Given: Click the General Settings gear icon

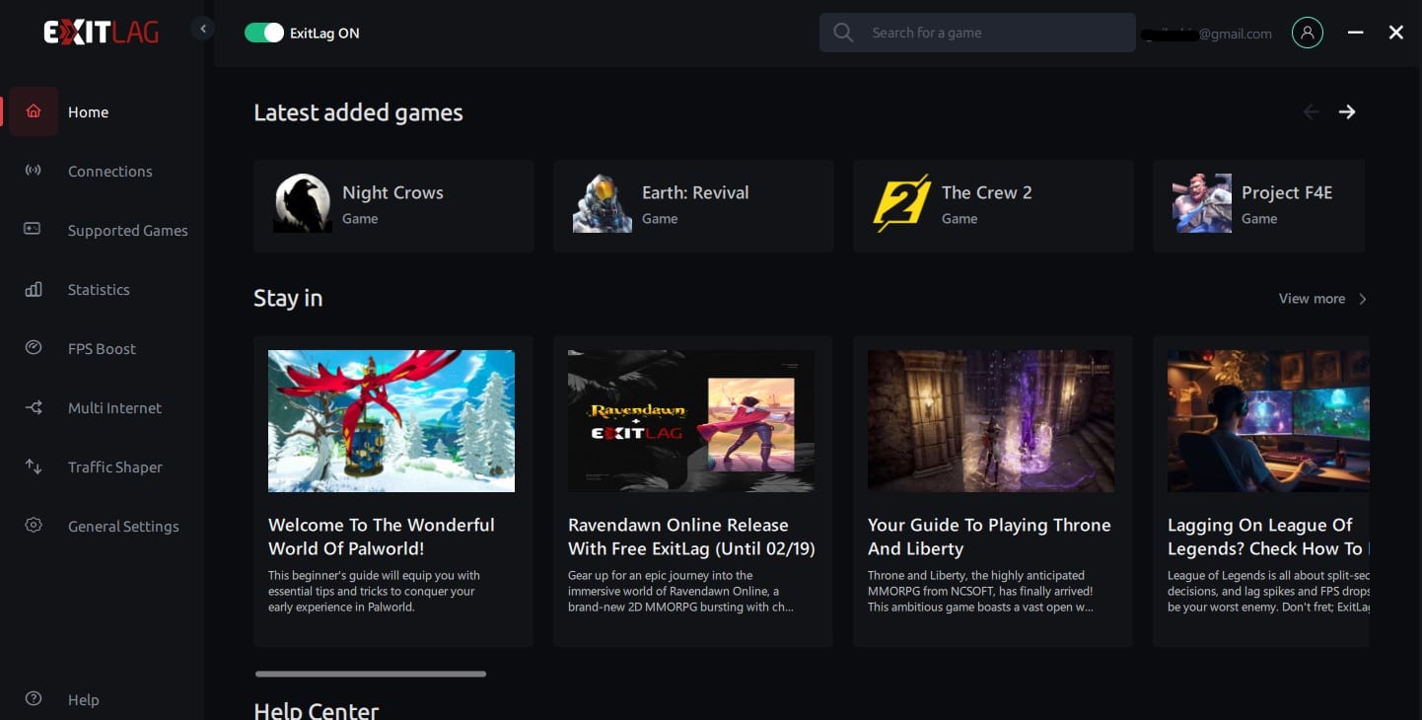Looking at the screenshot, I should click(34, 526).
